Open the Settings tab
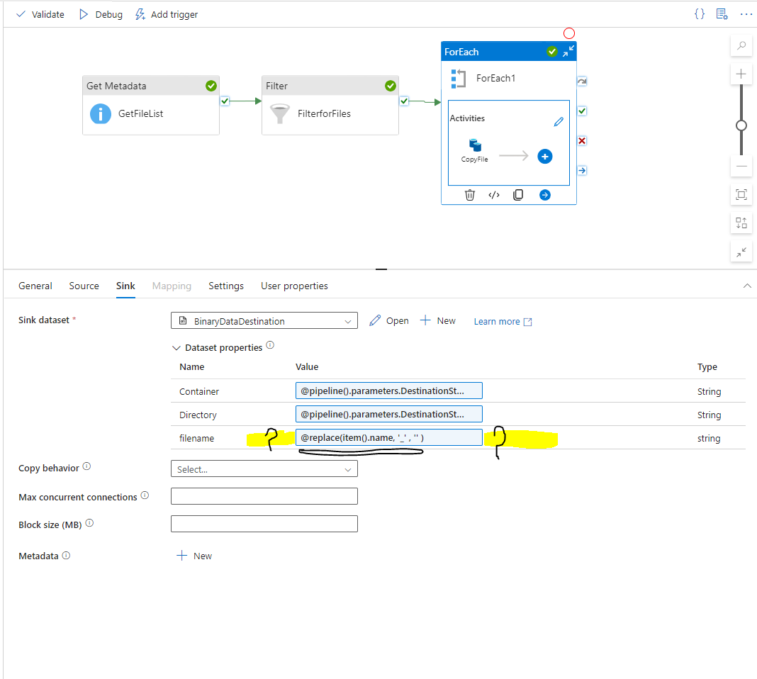 click(x=226, y=286)
